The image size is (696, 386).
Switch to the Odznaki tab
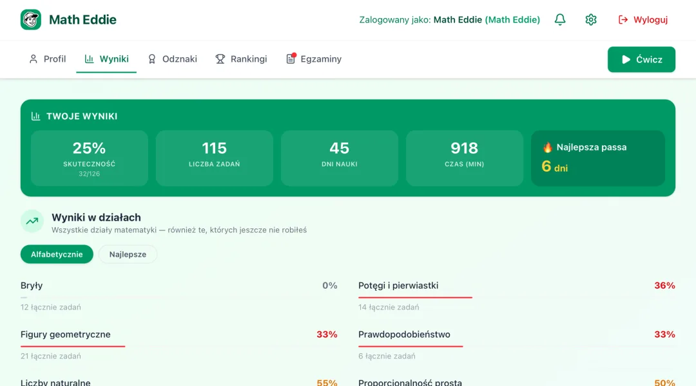pos(172,59)
